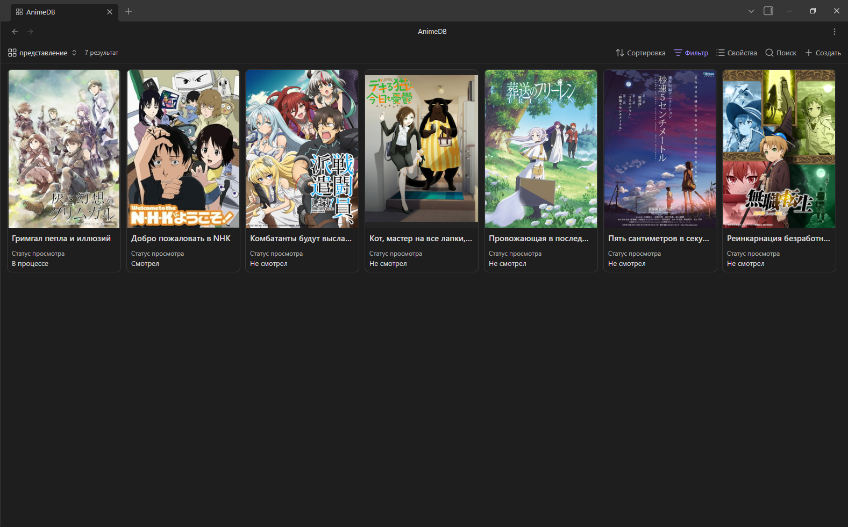Open the three-dot more options menu
This screenshot has height=527, width=848.
point(835,32)
